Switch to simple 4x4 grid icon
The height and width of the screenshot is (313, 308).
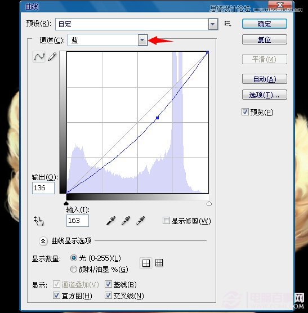pos(146,263)
